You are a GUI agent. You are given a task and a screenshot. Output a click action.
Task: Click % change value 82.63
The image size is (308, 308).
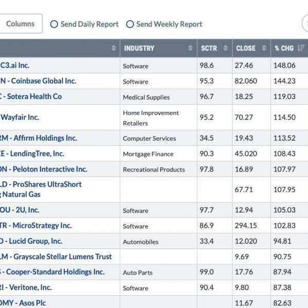(x=282, y=303)
